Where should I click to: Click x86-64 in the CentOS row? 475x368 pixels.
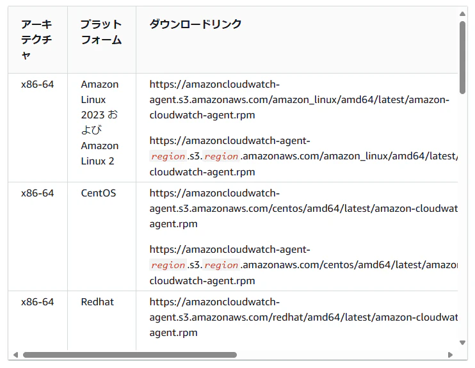[x=37, y=193]
